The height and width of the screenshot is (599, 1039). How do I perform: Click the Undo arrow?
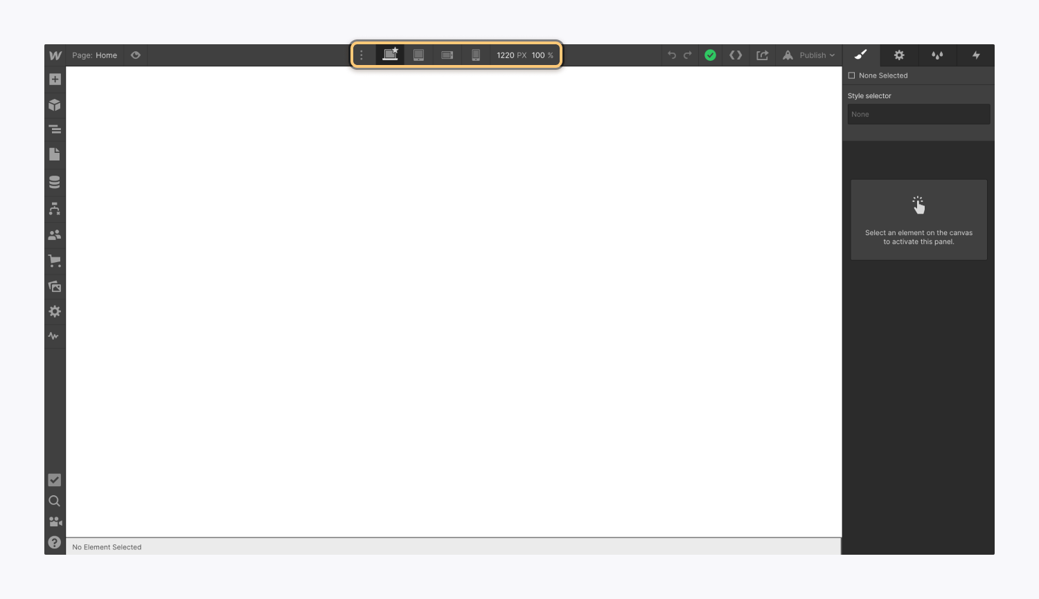pos(672,55)
